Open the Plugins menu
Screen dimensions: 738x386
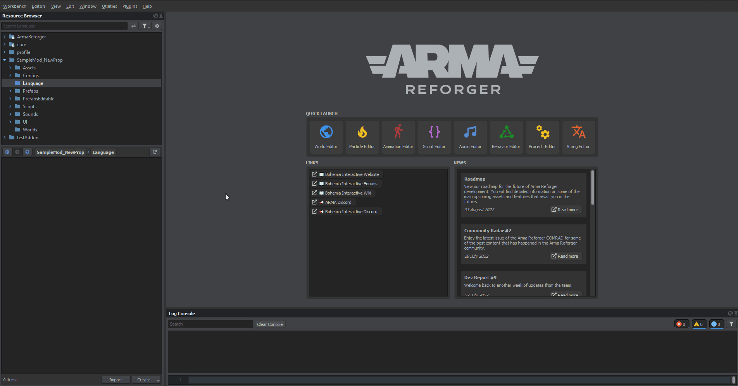point(130,6)
